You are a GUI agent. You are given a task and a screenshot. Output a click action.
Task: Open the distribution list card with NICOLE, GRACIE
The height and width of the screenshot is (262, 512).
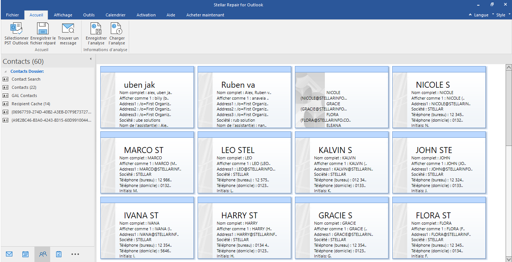[342, 97]
